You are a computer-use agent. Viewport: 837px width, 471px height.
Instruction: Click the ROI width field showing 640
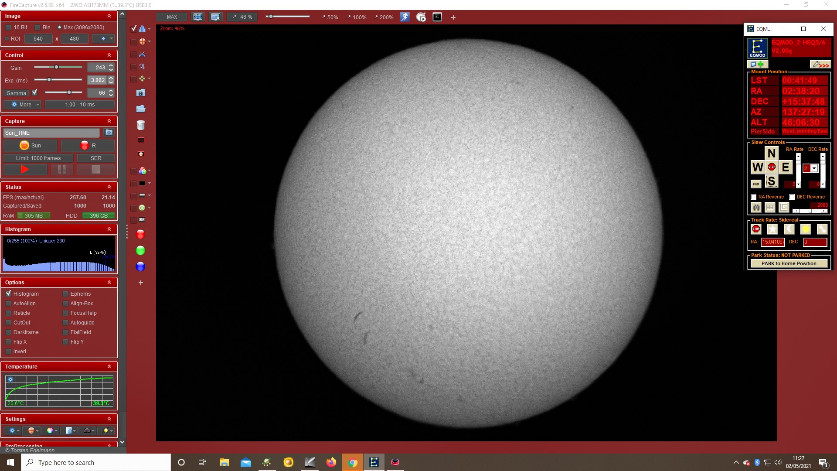click(38, 39)
